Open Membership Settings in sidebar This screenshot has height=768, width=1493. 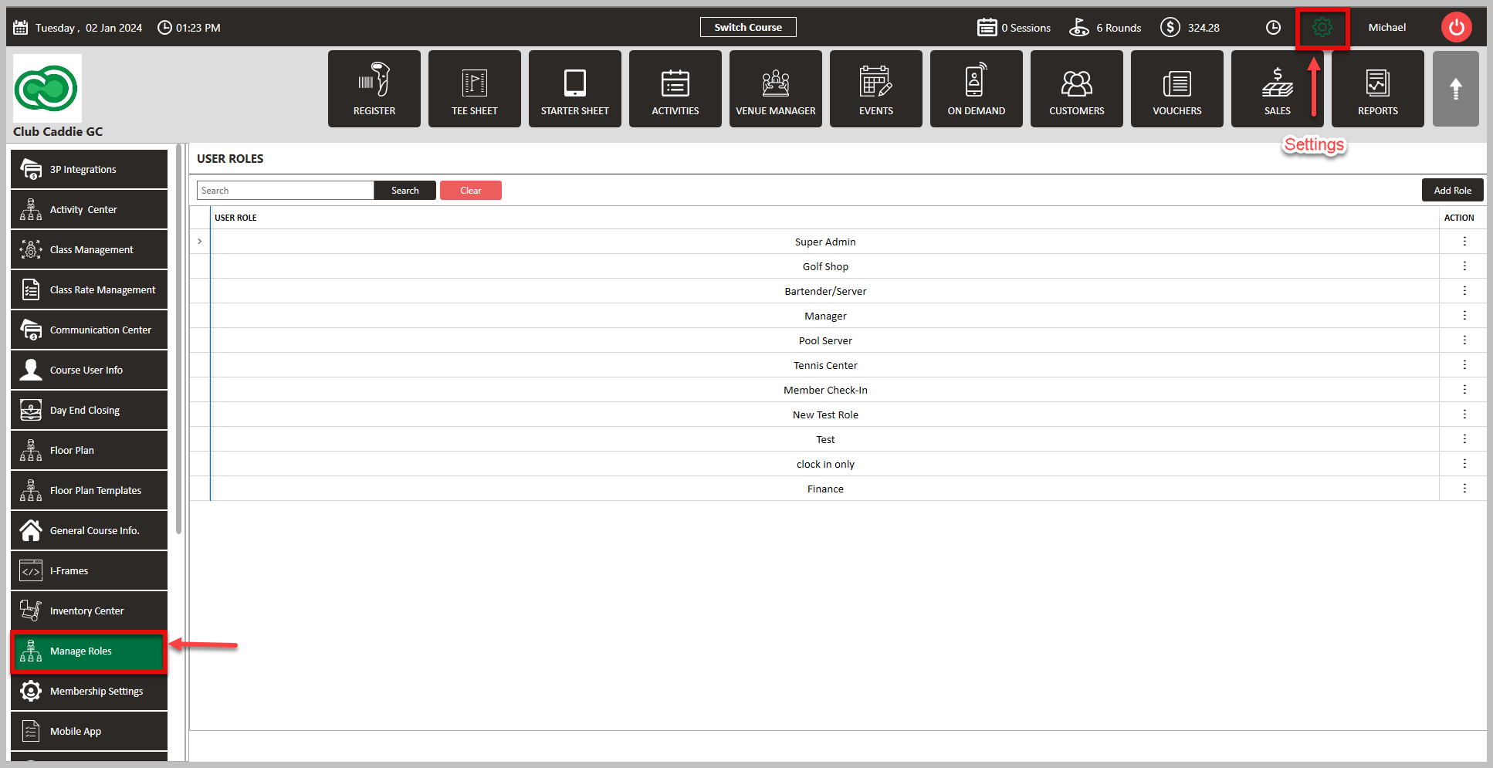pos(89,691)
